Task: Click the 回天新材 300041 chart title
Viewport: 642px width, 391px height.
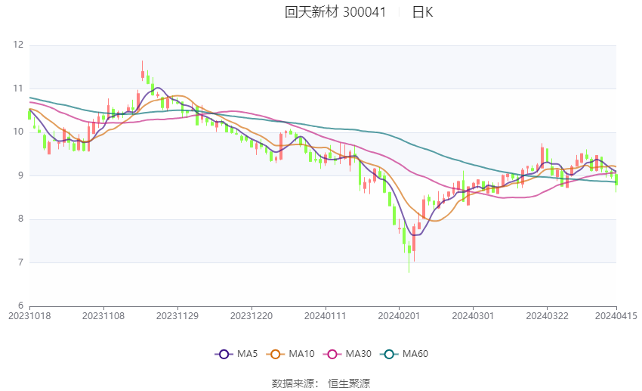Action: 335,12
